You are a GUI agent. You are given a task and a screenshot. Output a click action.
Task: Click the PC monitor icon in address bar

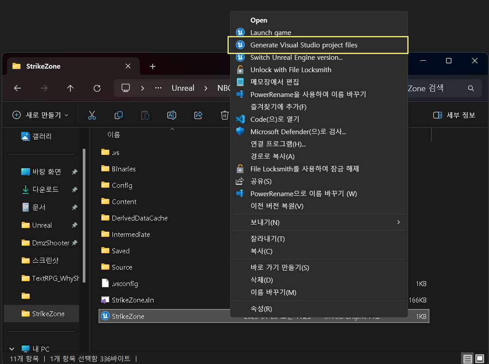tap(126, 88)
